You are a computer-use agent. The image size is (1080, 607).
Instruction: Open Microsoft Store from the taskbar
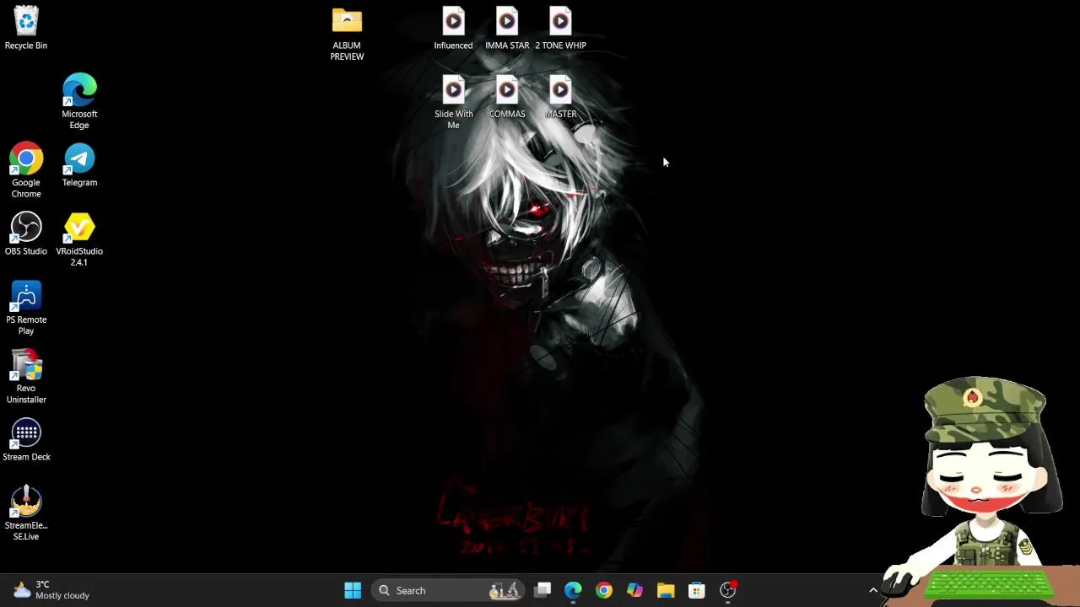pyautogui.click(x=697, y=590)
